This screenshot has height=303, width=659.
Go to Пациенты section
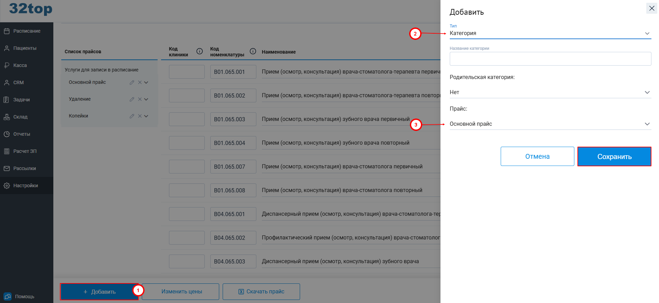(x=24, y=48)
